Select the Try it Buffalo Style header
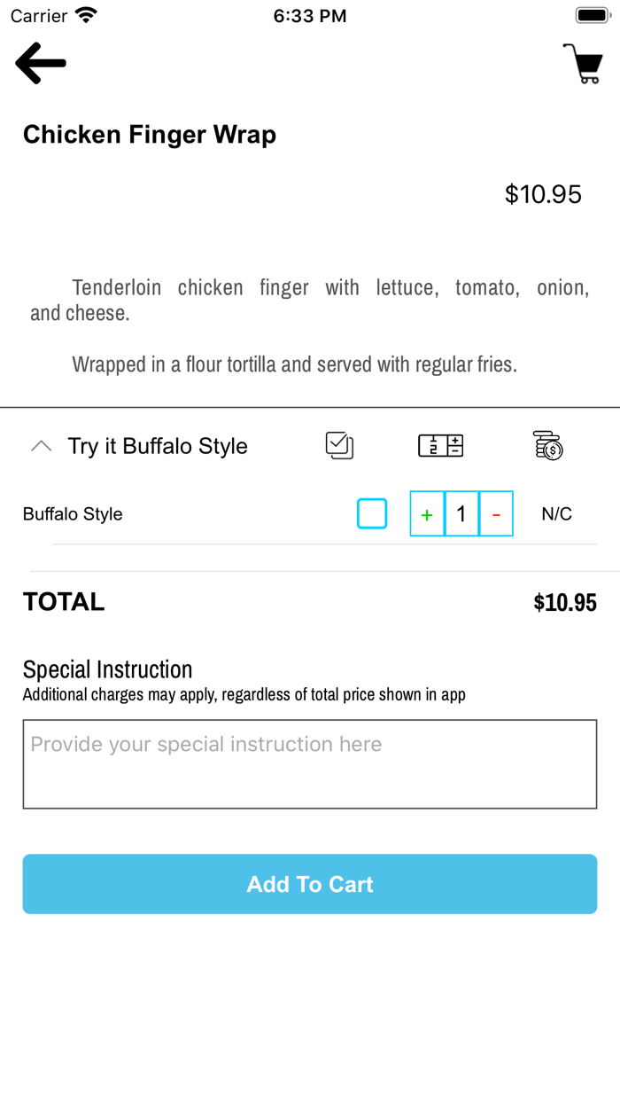The image size is (620, 1103). 158,446
